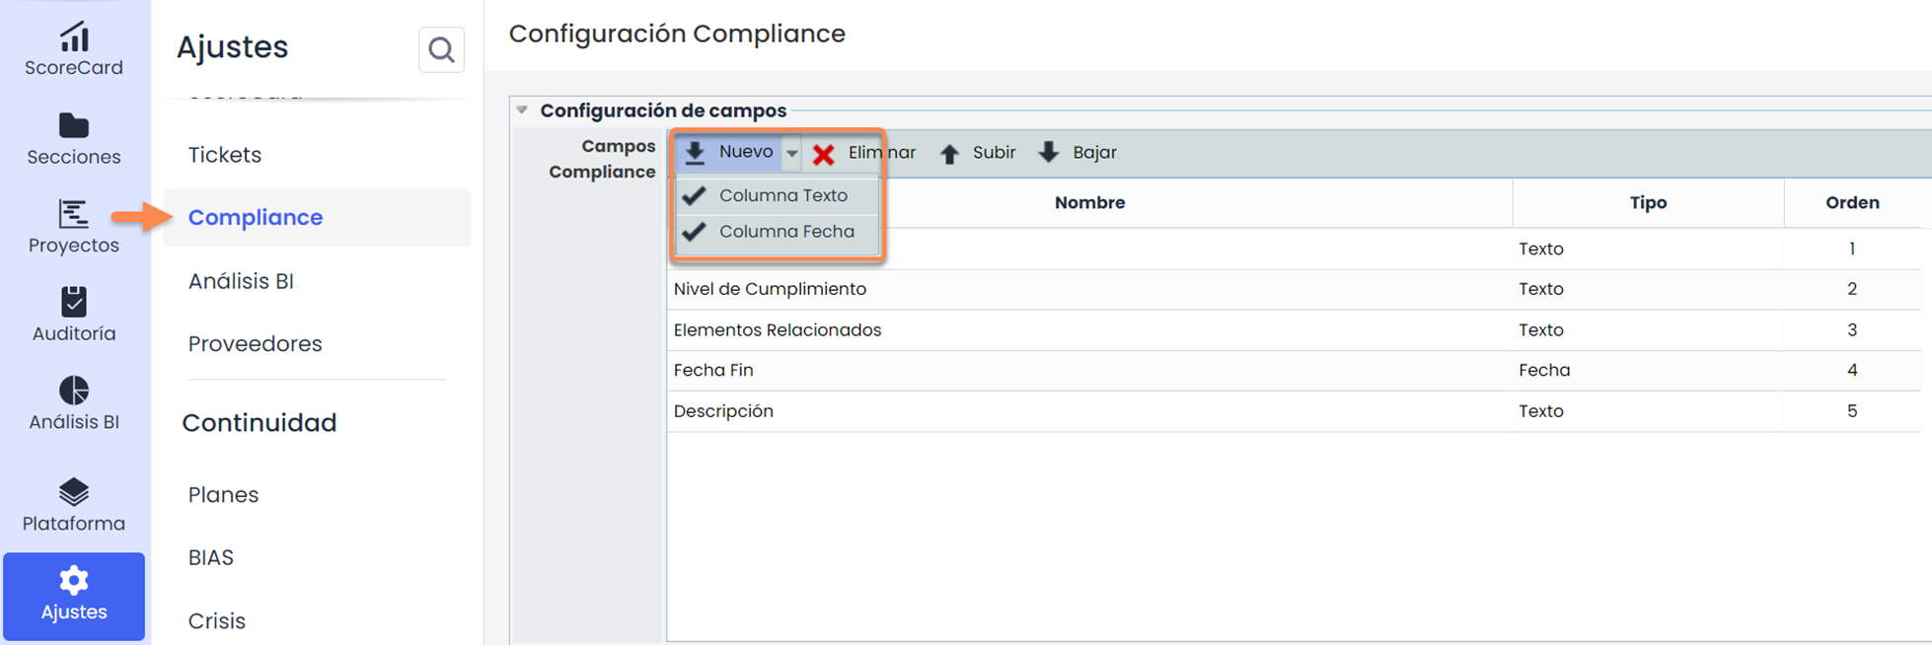Collapse the Configuración de campos section
The height and width of the screenshot is (645, 1932).
522,110
